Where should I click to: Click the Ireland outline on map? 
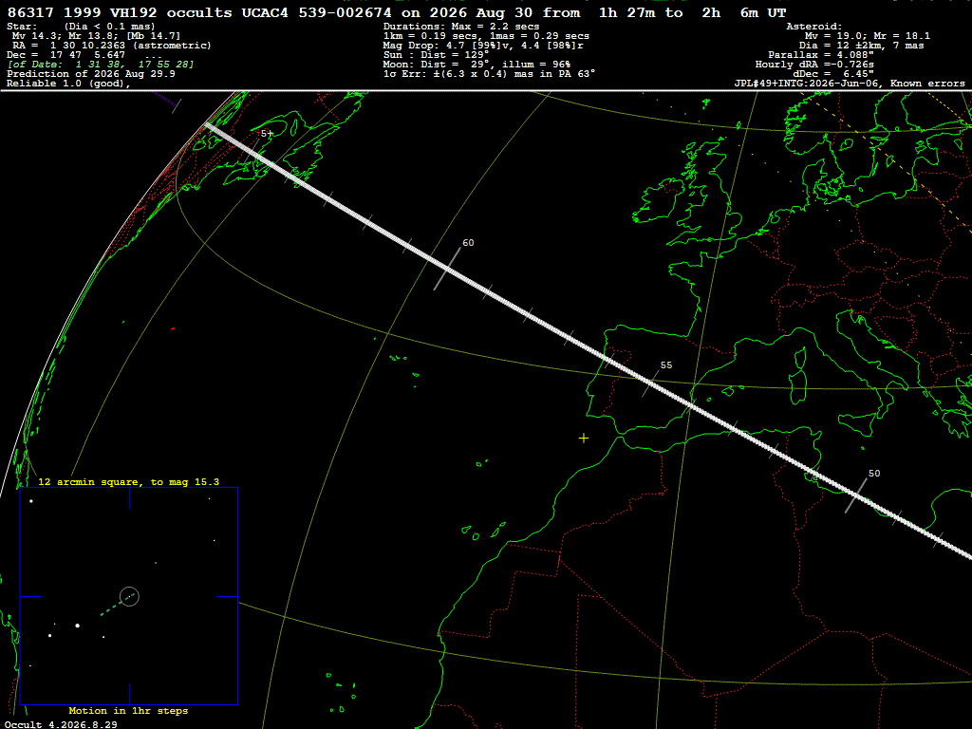tap(652, 202)
